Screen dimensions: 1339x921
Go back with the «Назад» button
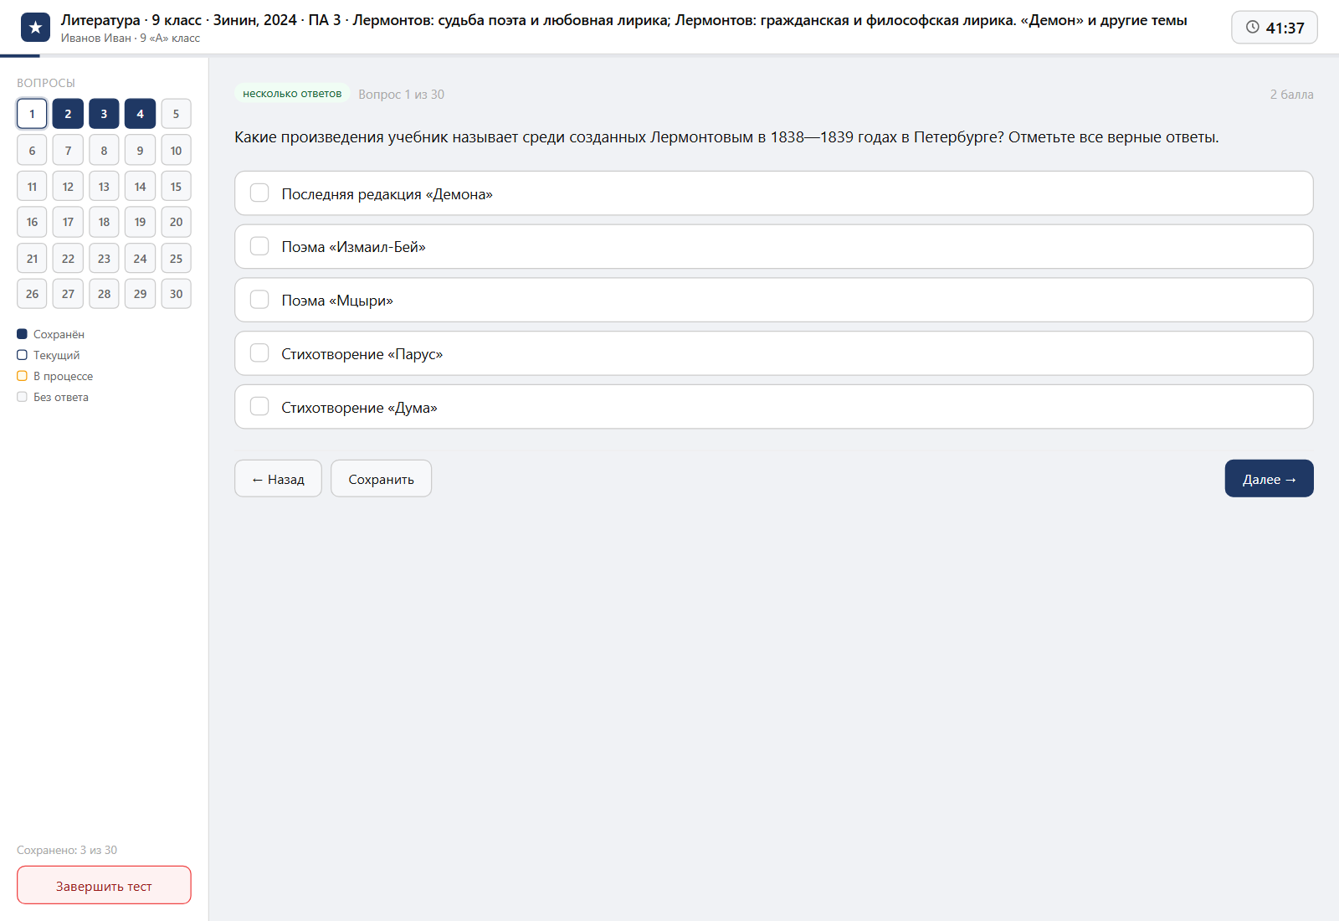pyautogui.click(x=278, y=479)
